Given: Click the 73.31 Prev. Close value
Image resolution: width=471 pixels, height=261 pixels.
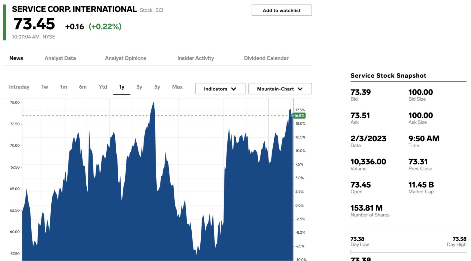Looking at the screenshot, I should tap(418, 161).
